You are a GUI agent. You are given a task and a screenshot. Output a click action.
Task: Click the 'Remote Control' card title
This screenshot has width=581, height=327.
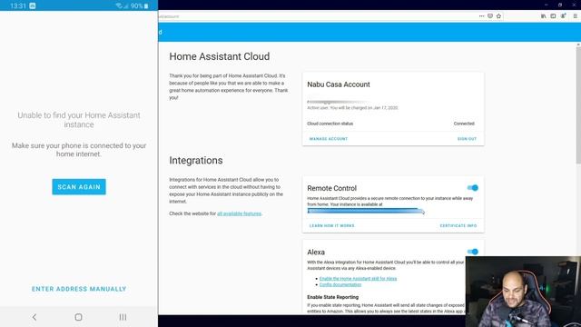pos(331,188)
